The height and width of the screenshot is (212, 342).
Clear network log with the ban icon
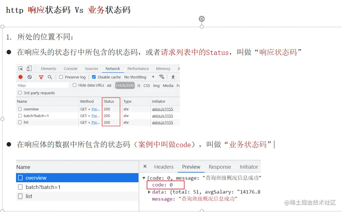(x=30, y=77)
